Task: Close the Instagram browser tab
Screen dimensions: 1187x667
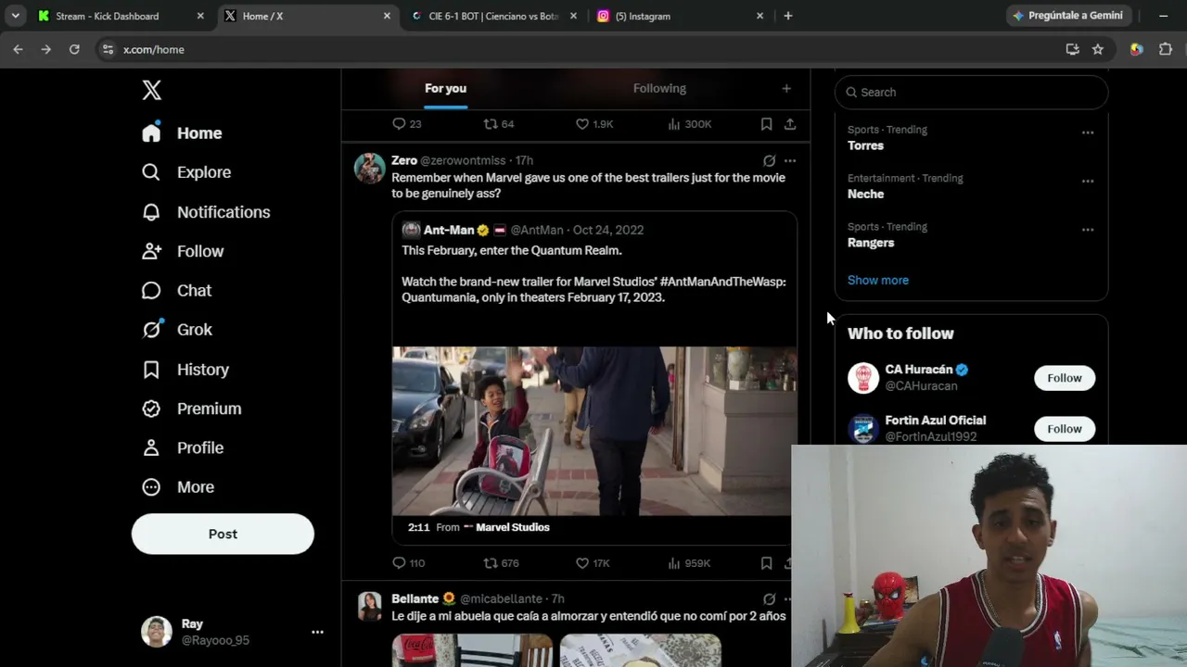Action: (759, 16)
